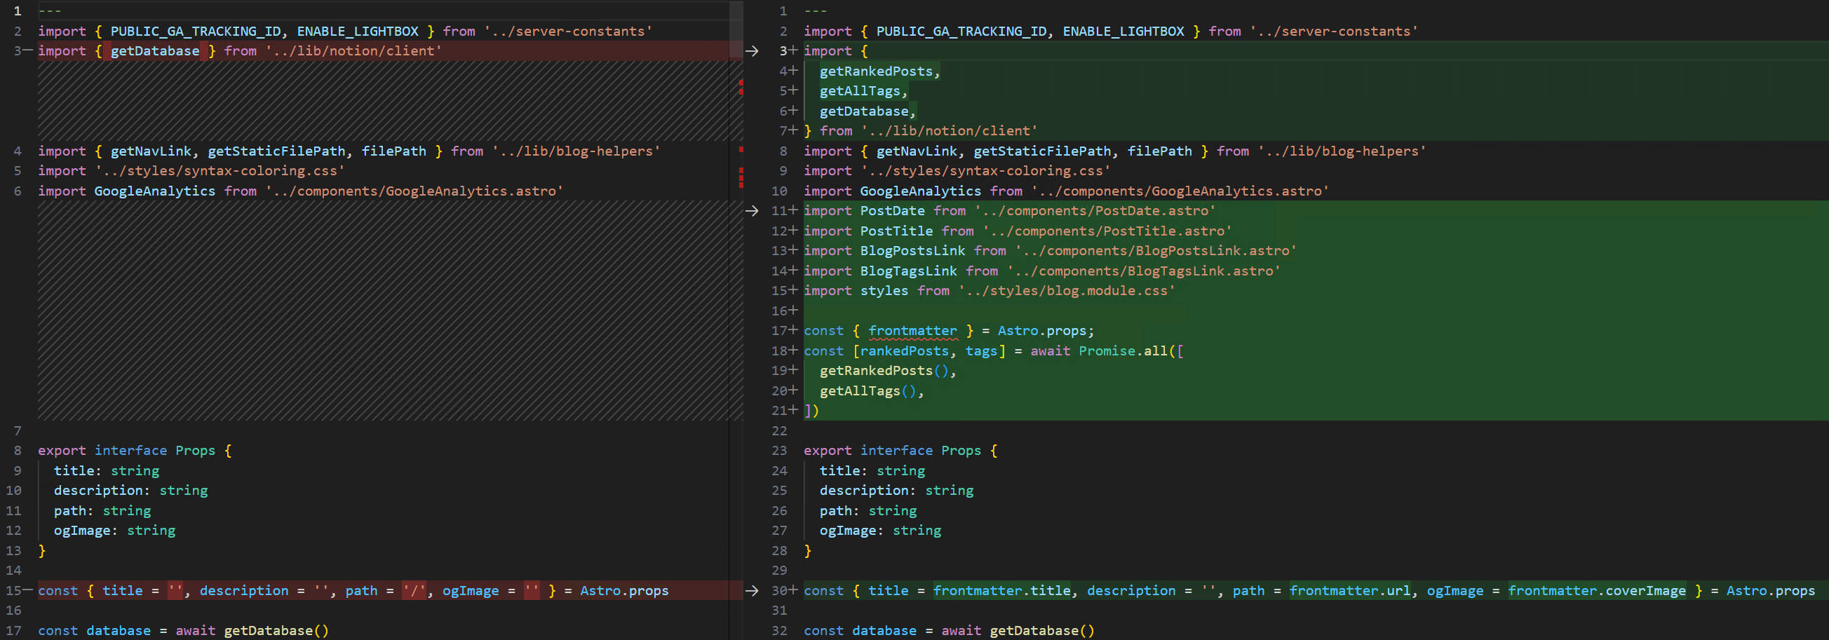Click ogImage: string in the left pane interface

[114, 530]
